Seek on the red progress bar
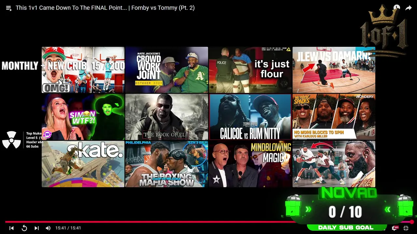This screenshot has width=417, height=234. click(x=208, y=222)
